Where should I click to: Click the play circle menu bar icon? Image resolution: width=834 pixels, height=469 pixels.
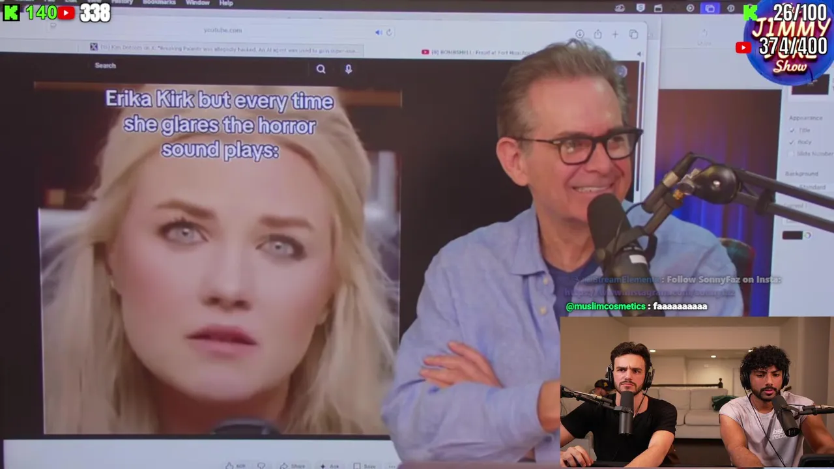point(690,8)
